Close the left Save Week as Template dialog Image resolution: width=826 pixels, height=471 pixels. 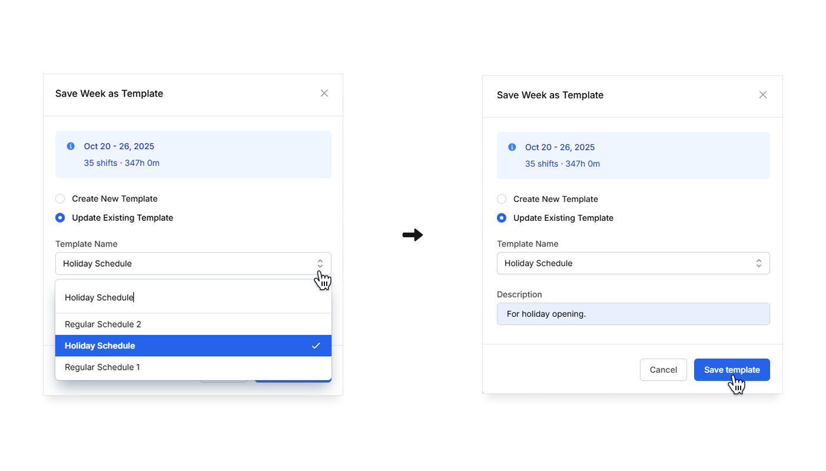click(x=324, y=94)
